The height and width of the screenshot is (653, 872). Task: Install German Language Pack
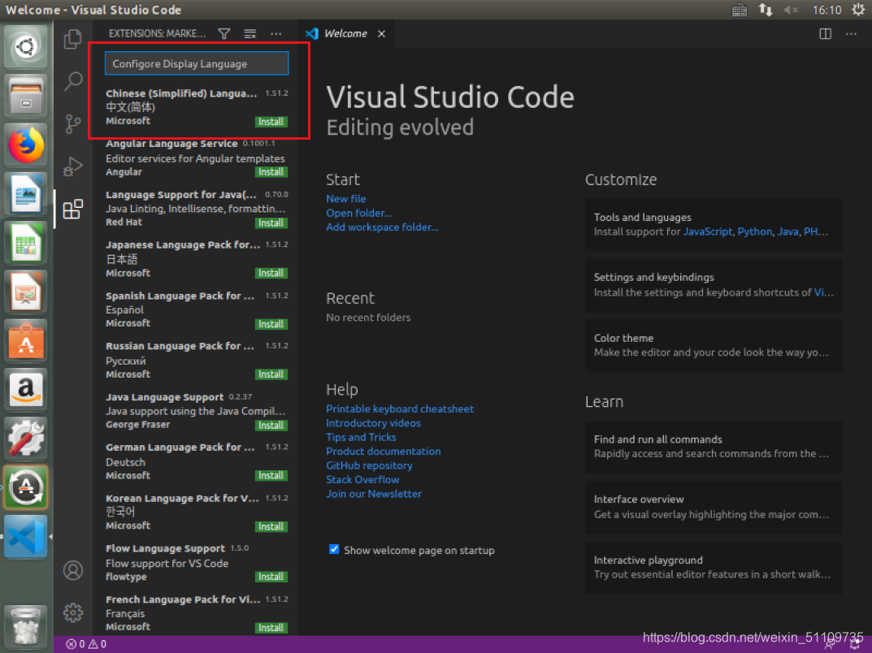(x=271, y=476)
